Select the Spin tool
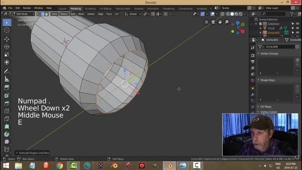This screenshot has height=170, width=302. [7, 134]
